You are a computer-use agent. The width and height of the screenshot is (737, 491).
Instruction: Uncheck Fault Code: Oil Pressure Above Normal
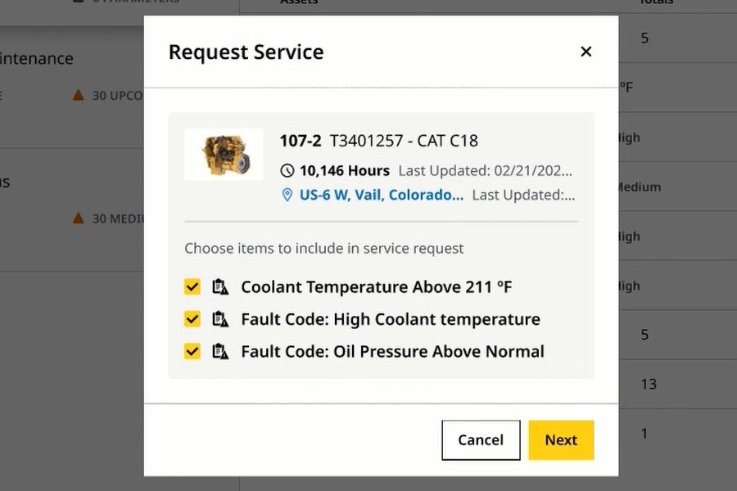[x=192, y=351]
